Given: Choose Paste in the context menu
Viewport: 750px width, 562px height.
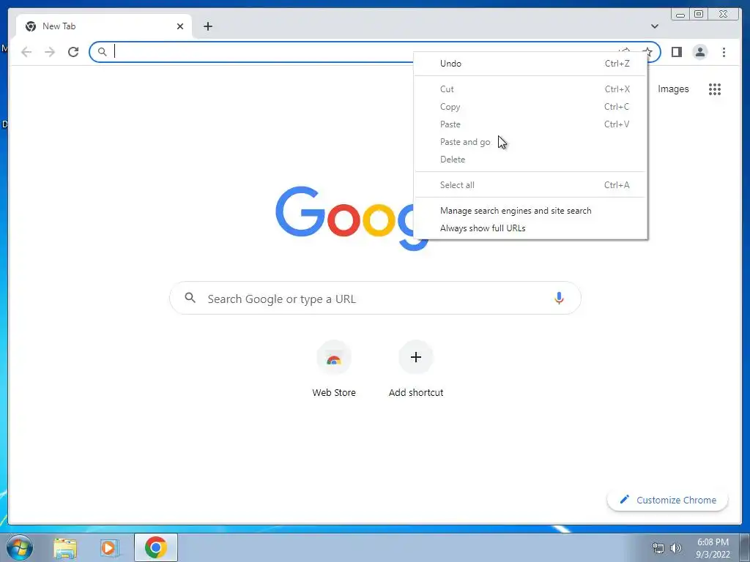Looking at the screenshot, I should 530,124.
